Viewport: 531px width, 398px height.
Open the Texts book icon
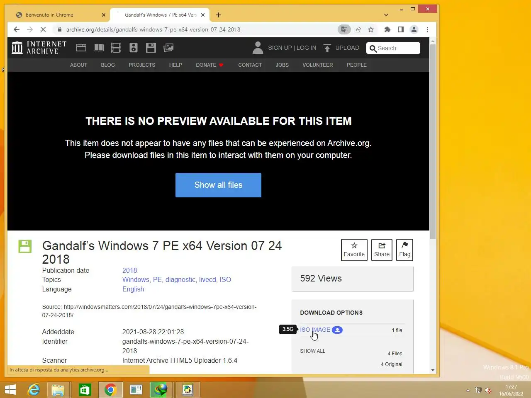click(99, 48)
